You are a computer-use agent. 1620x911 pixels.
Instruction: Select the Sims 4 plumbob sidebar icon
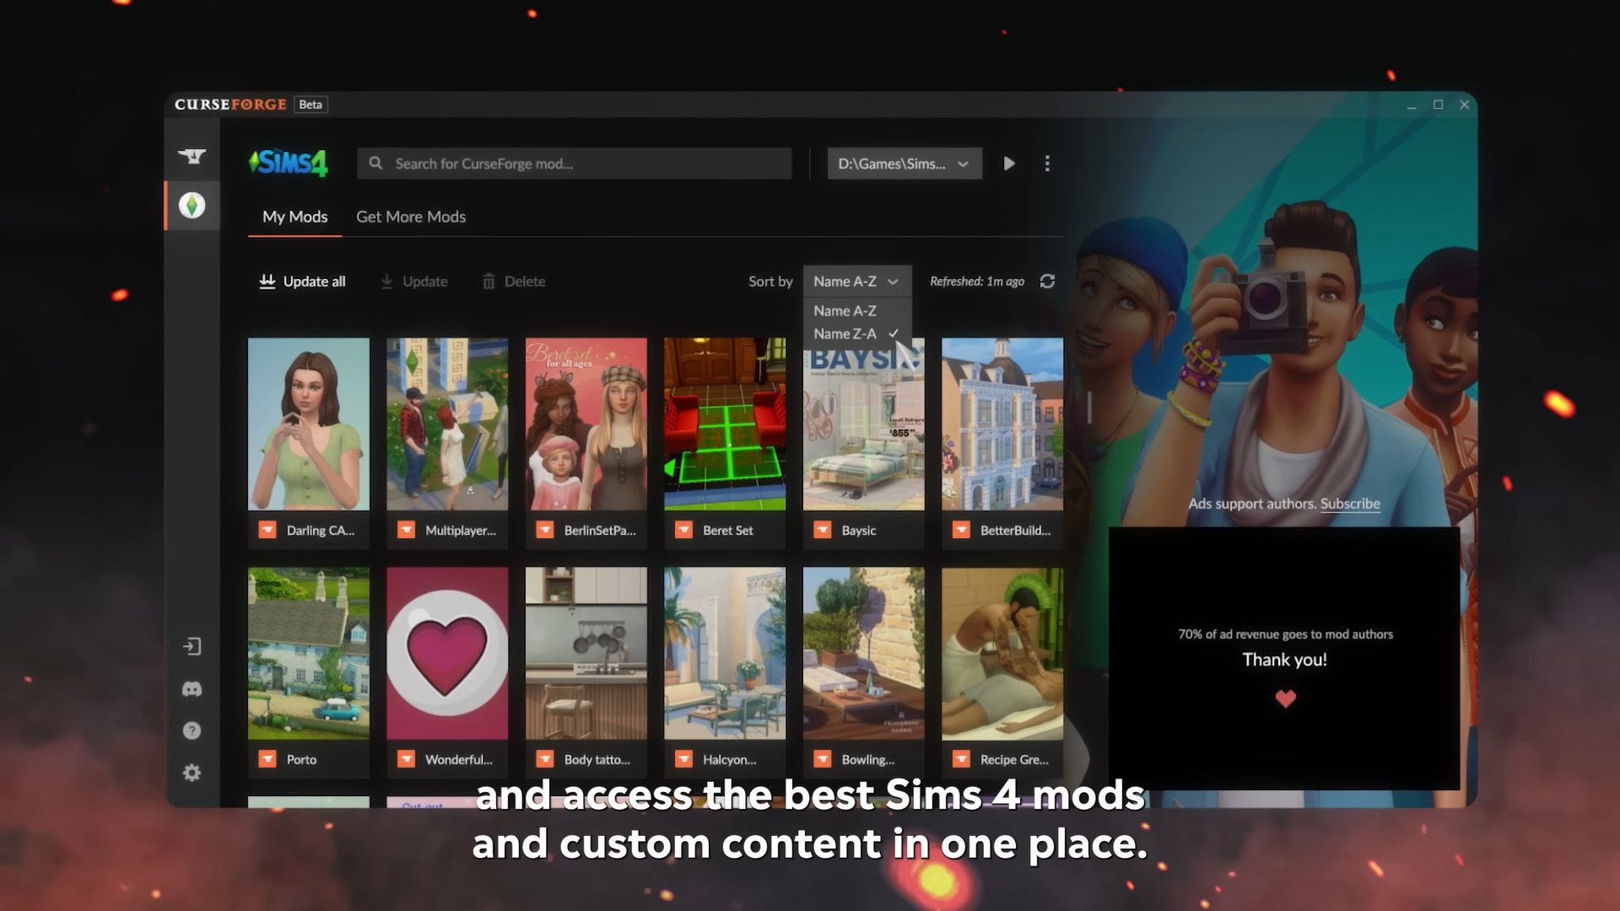pos(192,205)
